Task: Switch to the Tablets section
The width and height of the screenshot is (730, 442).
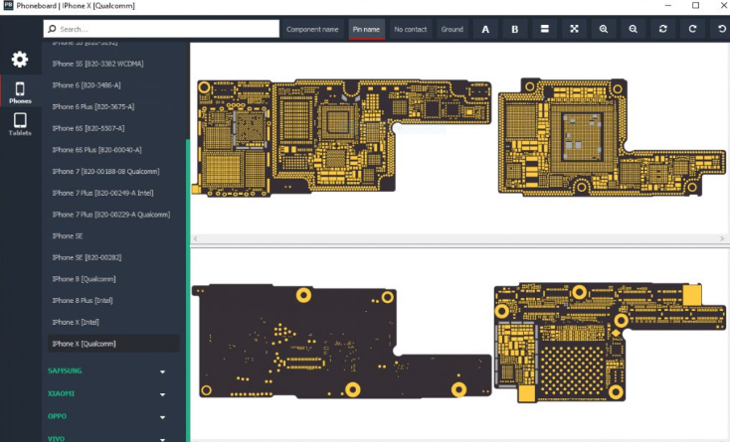Action: point(20,124)
